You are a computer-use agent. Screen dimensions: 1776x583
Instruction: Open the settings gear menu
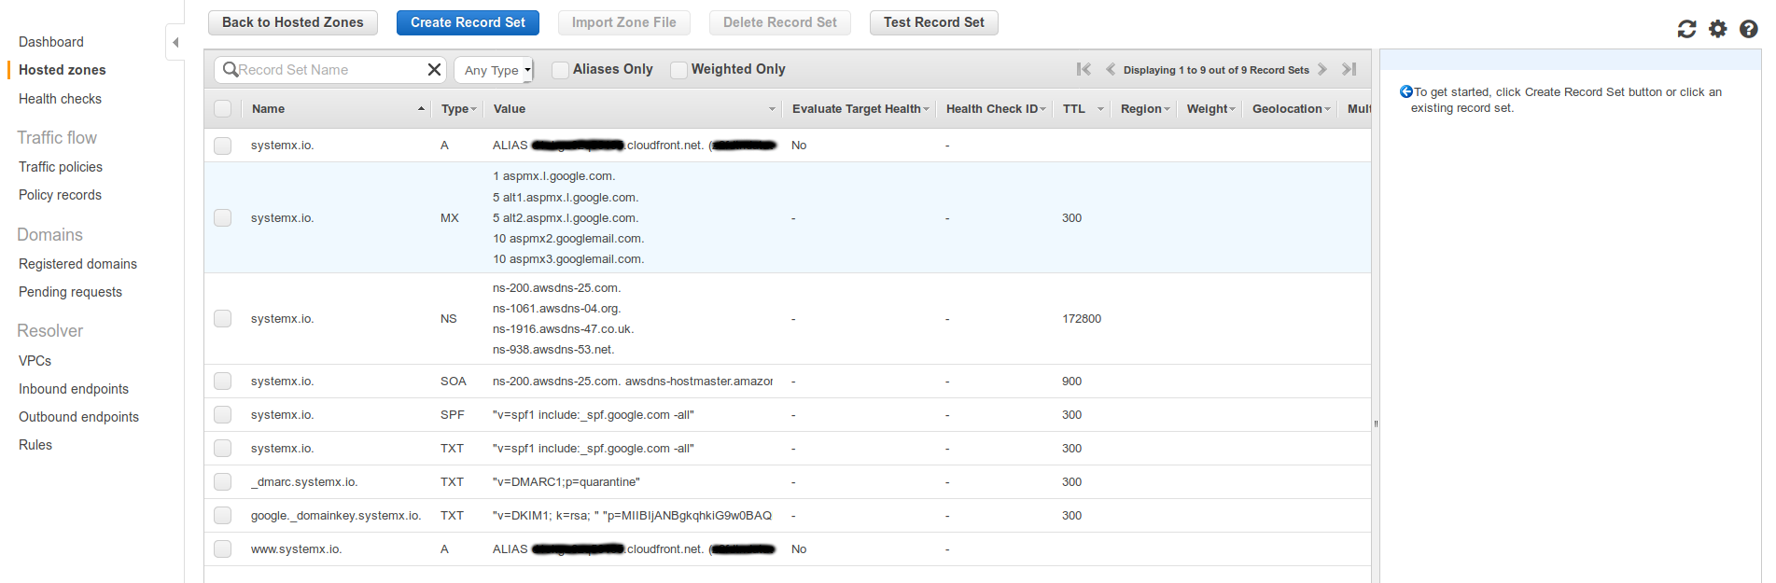pos(1718,29)
